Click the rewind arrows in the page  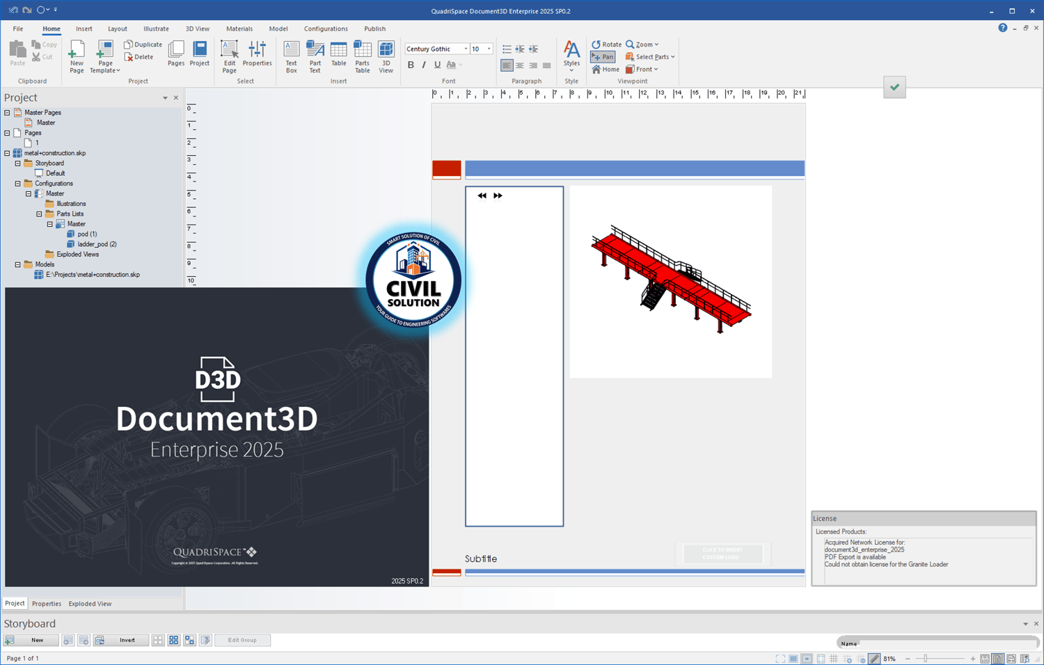(482, 196)
